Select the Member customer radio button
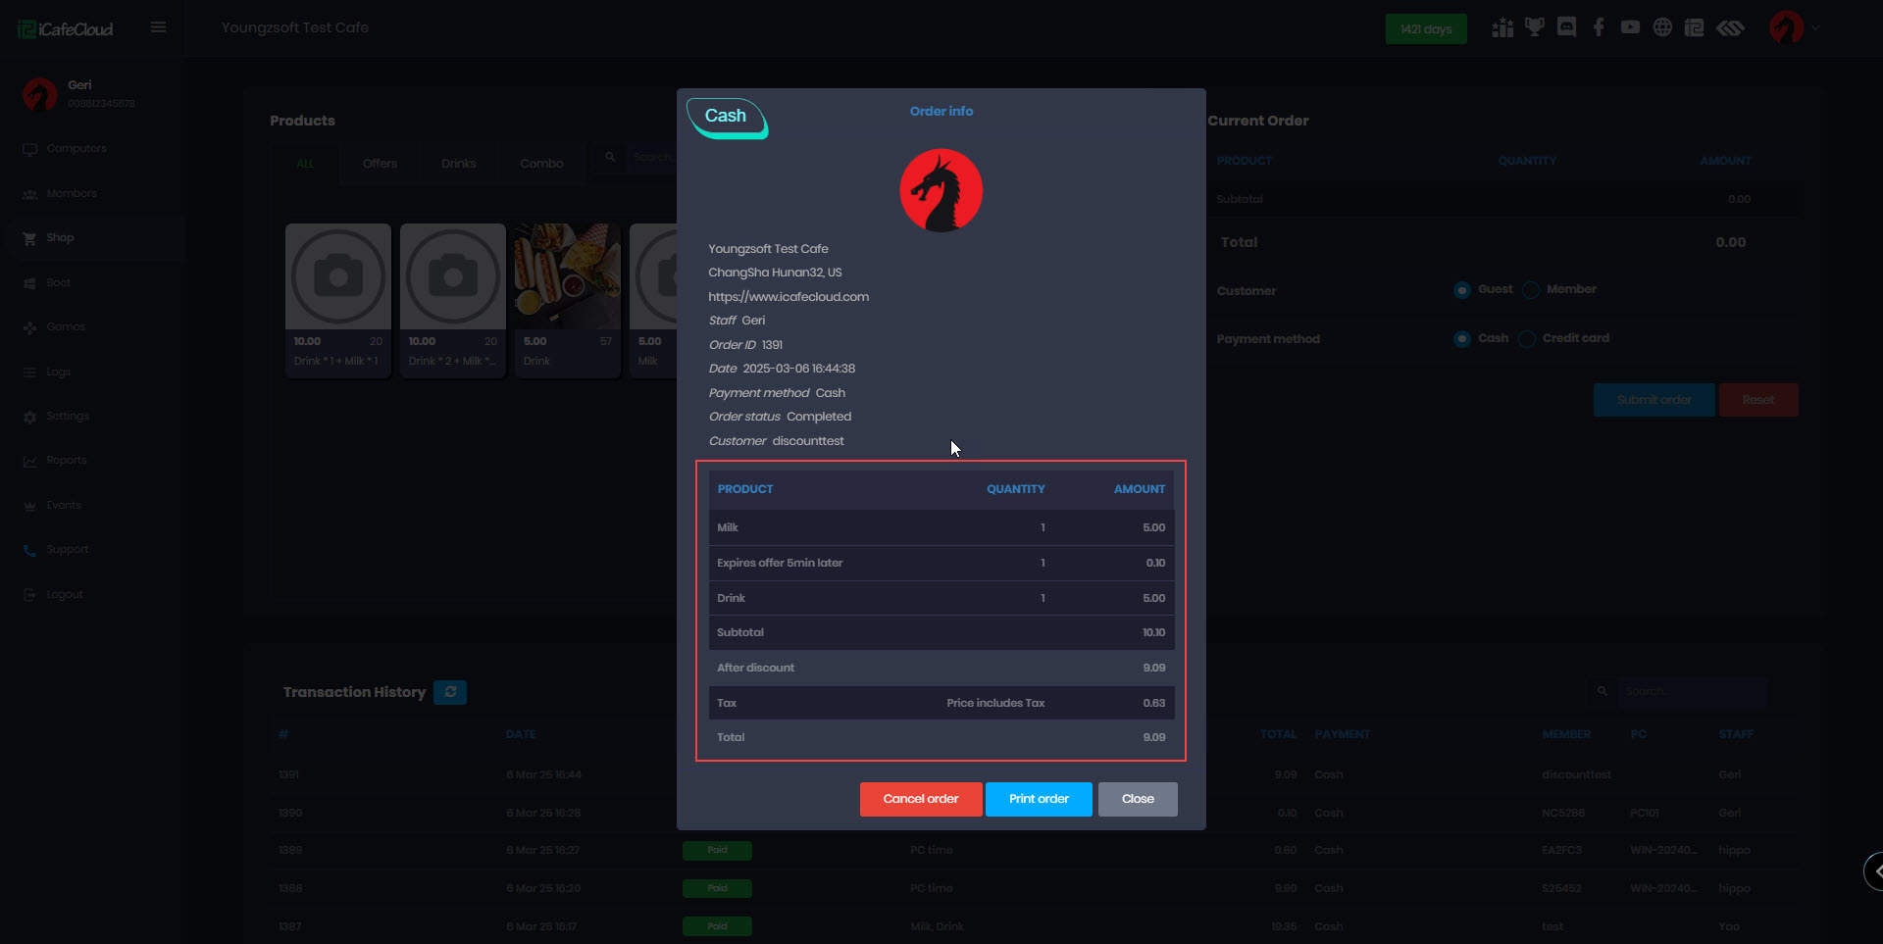The height and width of the screenshot is (944, 1883). pyautogui.click(x=1531, y=290)
